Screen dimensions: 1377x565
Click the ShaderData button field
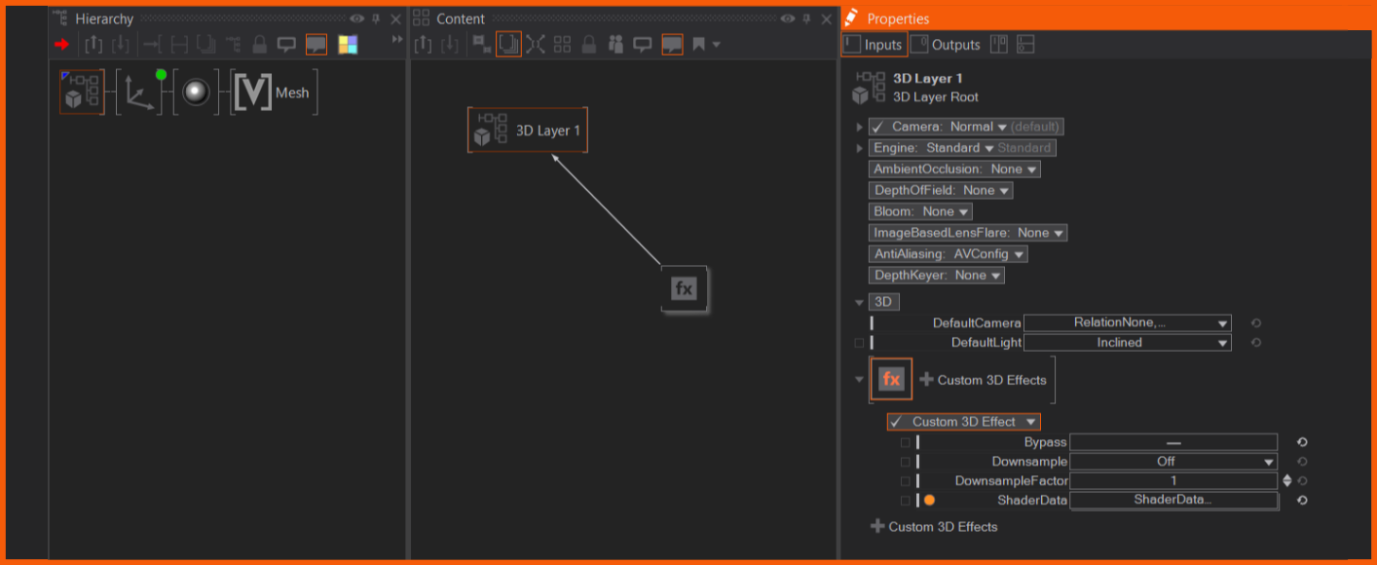pos(1172,501)
